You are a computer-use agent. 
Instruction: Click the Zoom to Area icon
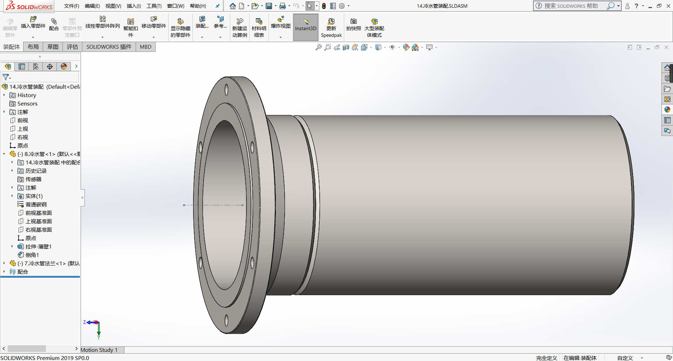point(328,47)
